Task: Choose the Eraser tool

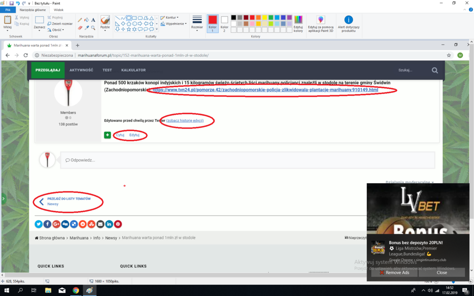Action: 80,28
